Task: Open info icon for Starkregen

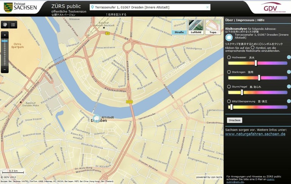Action: click(289, 72)
